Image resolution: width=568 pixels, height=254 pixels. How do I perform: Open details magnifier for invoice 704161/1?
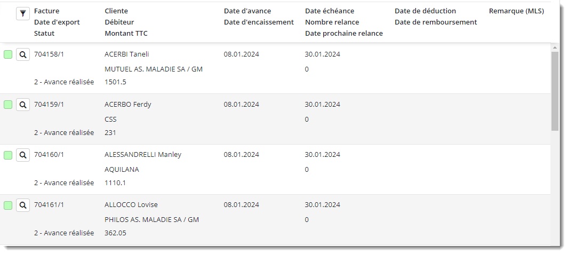(23, 205)
